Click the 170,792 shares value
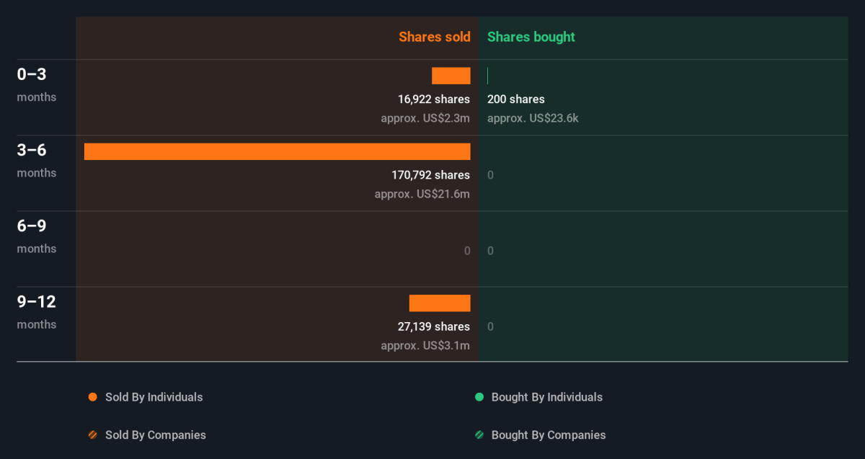 pos(431,175)
